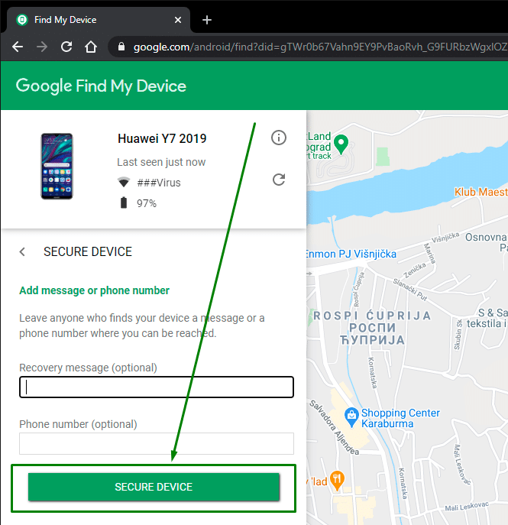Select Shopping Center Karaburma map marker
Viewport: 508px width, 525px height.
pos(351,417)
